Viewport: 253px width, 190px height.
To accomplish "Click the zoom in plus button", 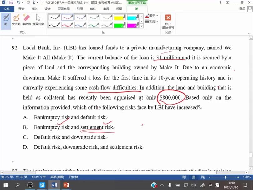I will coord(238,177).
